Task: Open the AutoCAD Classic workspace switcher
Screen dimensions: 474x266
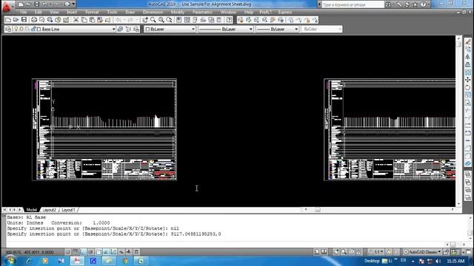Action: [422, 252]
